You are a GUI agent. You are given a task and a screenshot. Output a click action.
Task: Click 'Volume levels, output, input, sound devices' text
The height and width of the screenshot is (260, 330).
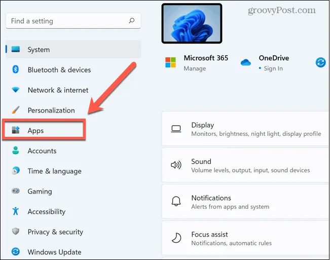coord(250,170)
